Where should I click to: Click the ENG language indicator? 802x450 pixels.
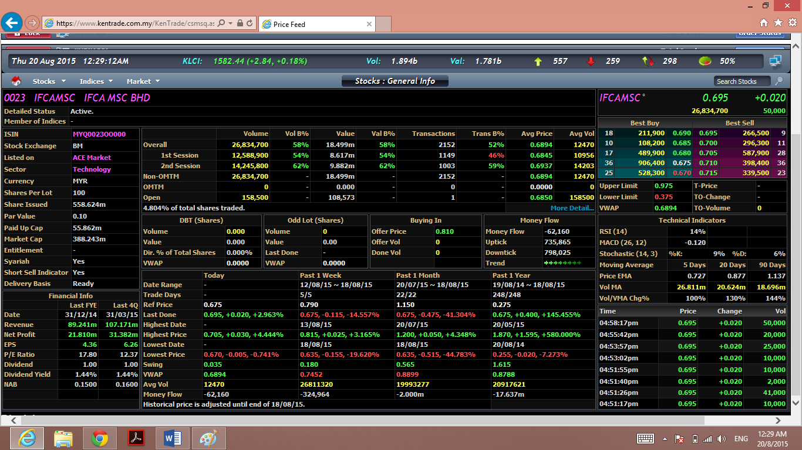pyautogui.click(x=741, y=438)
